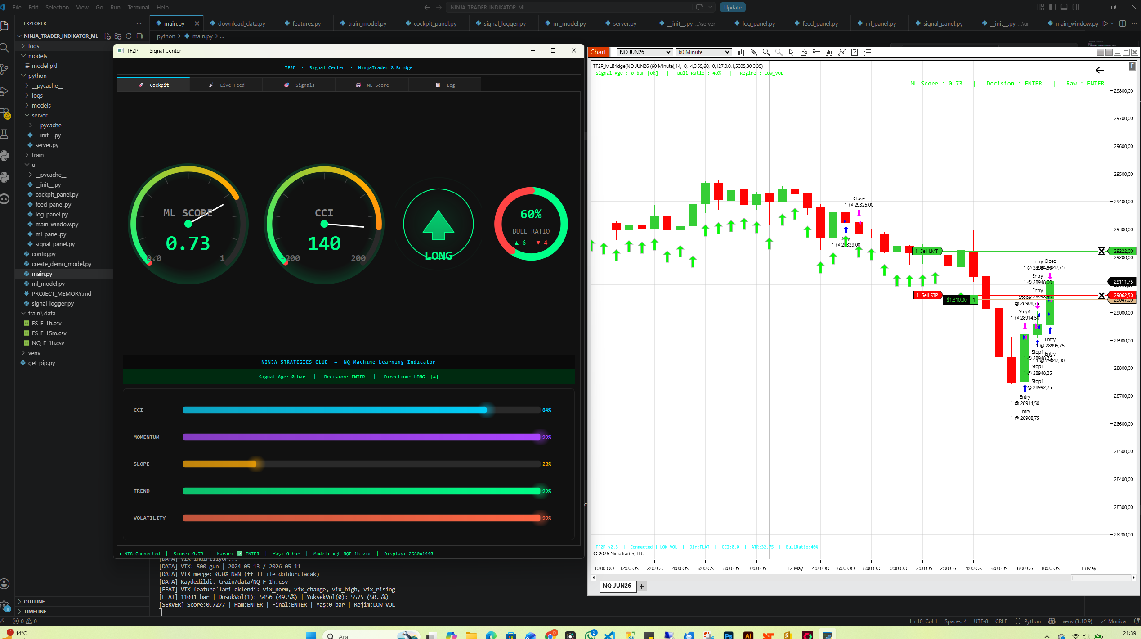Open the indicators icon in chart toolbar
Viewport: 1141px width, 639px height.
click(x=829, y=52)
